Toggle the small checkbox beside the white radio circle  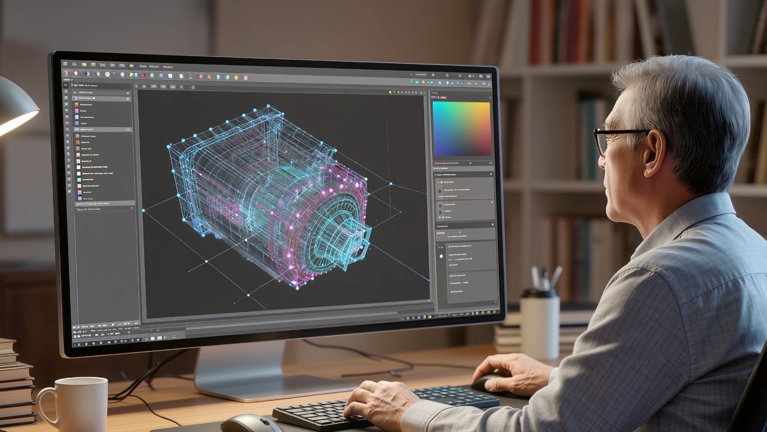(450, 256)
